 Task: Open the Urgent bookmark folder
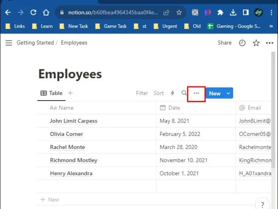pyautogui.click(x=165, y=26)
